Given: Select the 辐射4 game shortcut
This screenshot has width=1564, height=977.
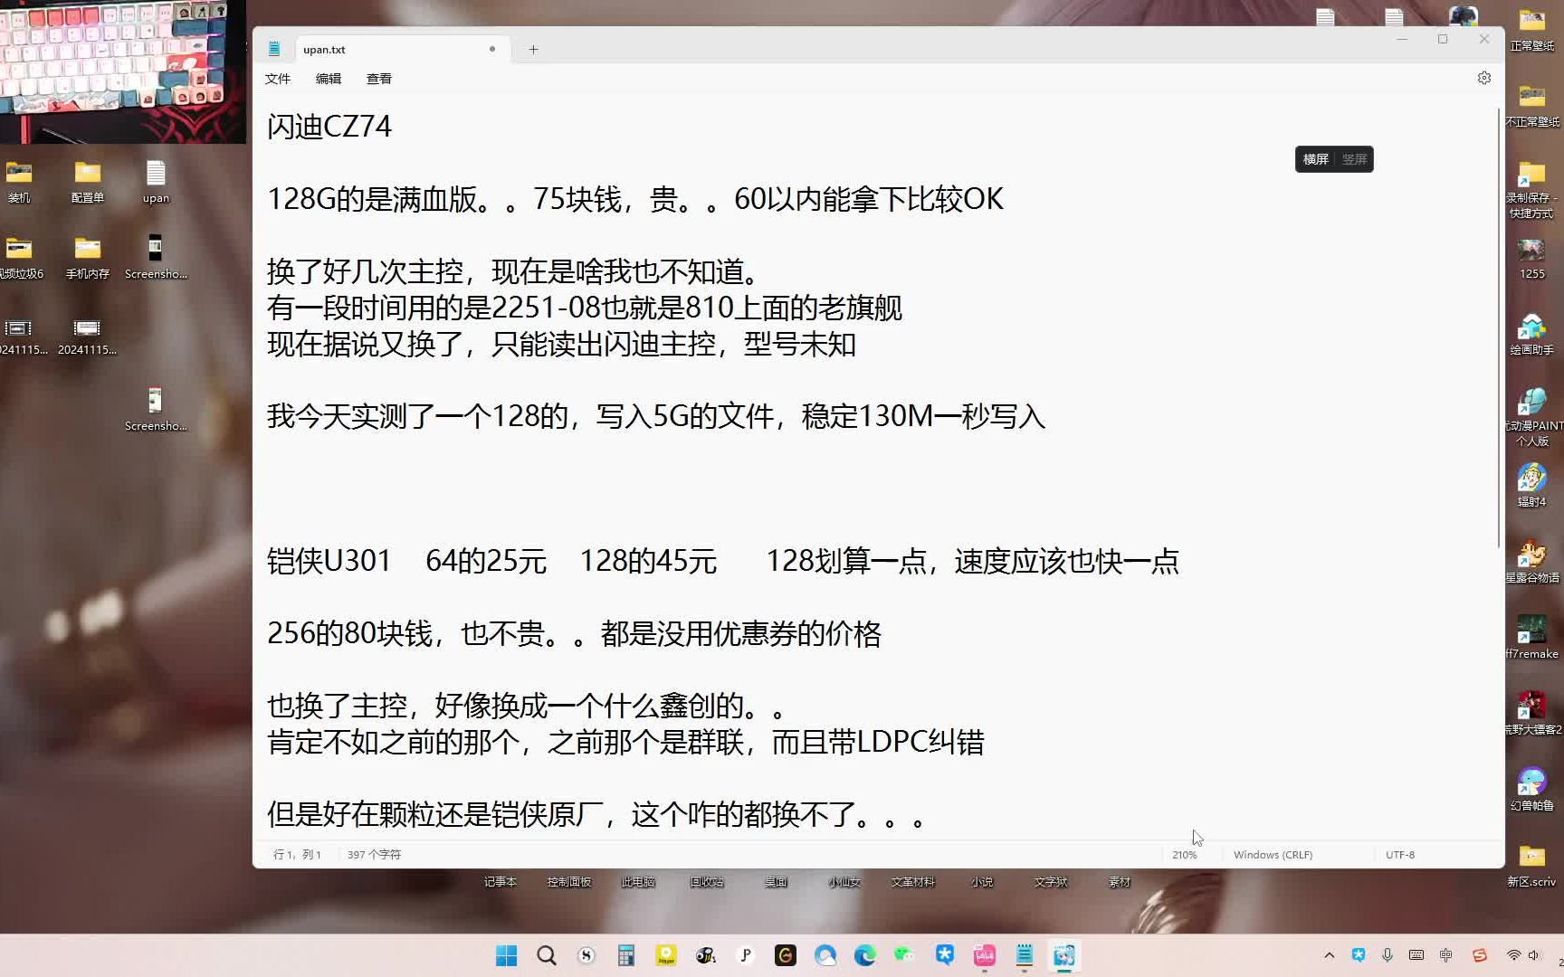Looking at the screenshot, I should pos(1531,485).
